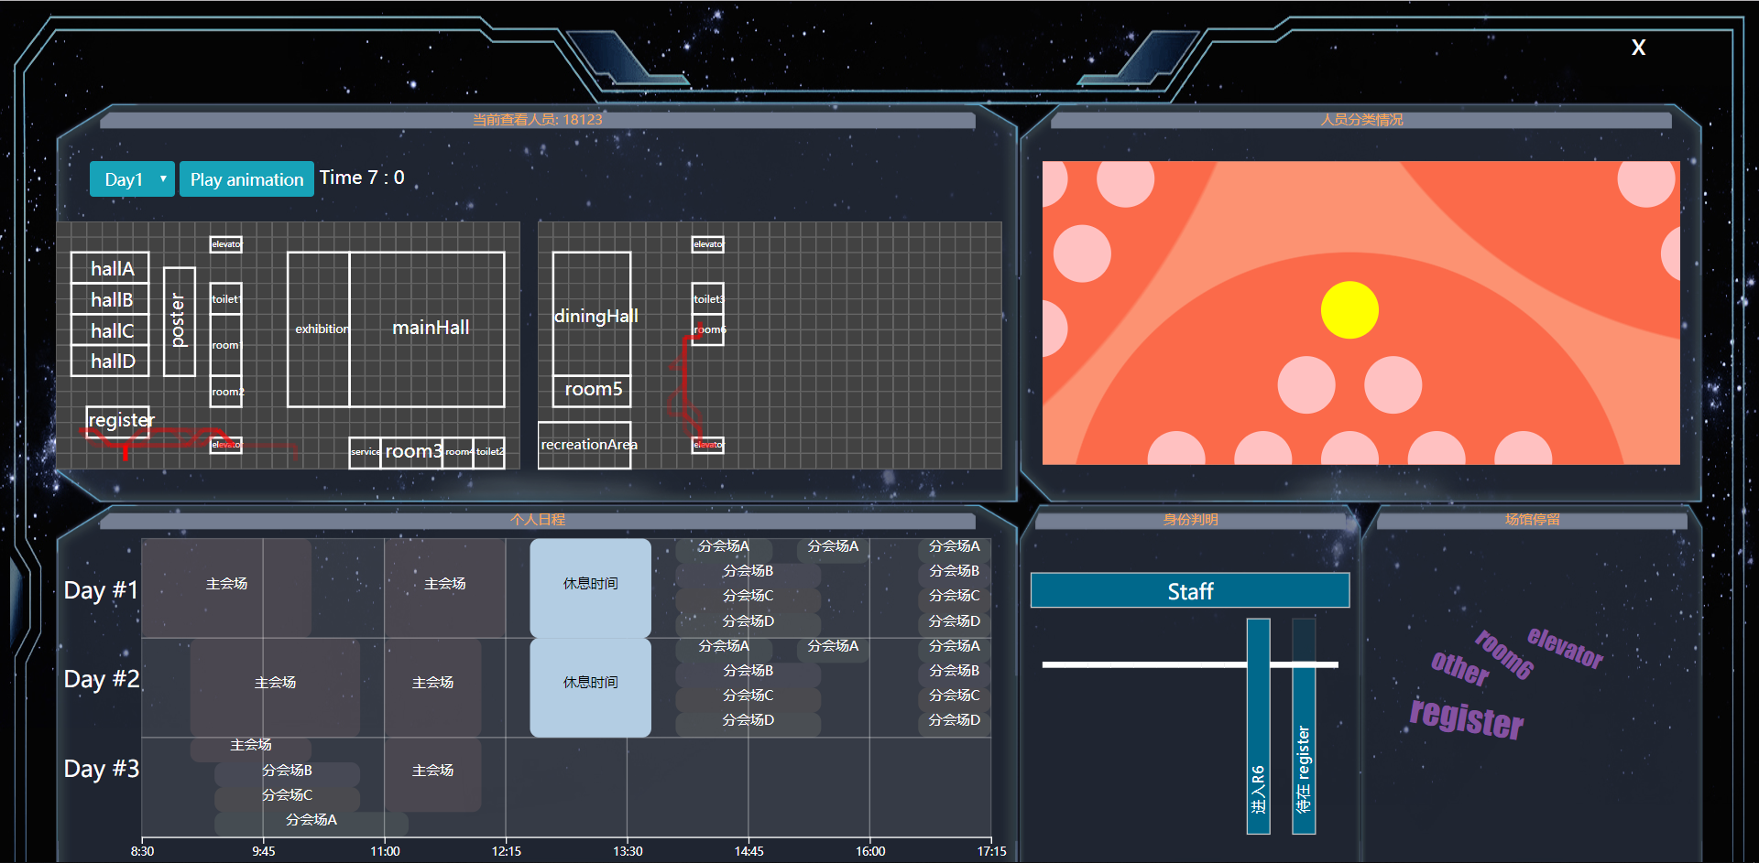Click the 人员分类情况 panel title
The image size is (1759, 863).
(x=1361, y=120)
